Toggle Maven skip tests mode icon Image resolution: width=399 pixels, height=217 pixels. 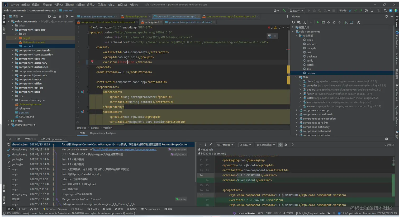pos(334,22)
